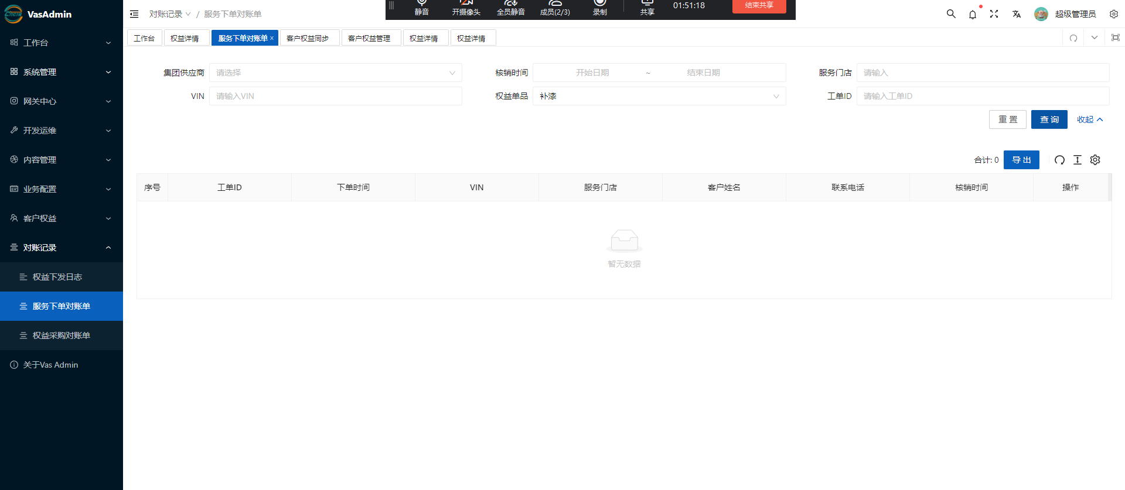Expand the 开发运维 sidebar menu
The image size is (1125, 490).
pyautogui.click(x=62, y=131)
